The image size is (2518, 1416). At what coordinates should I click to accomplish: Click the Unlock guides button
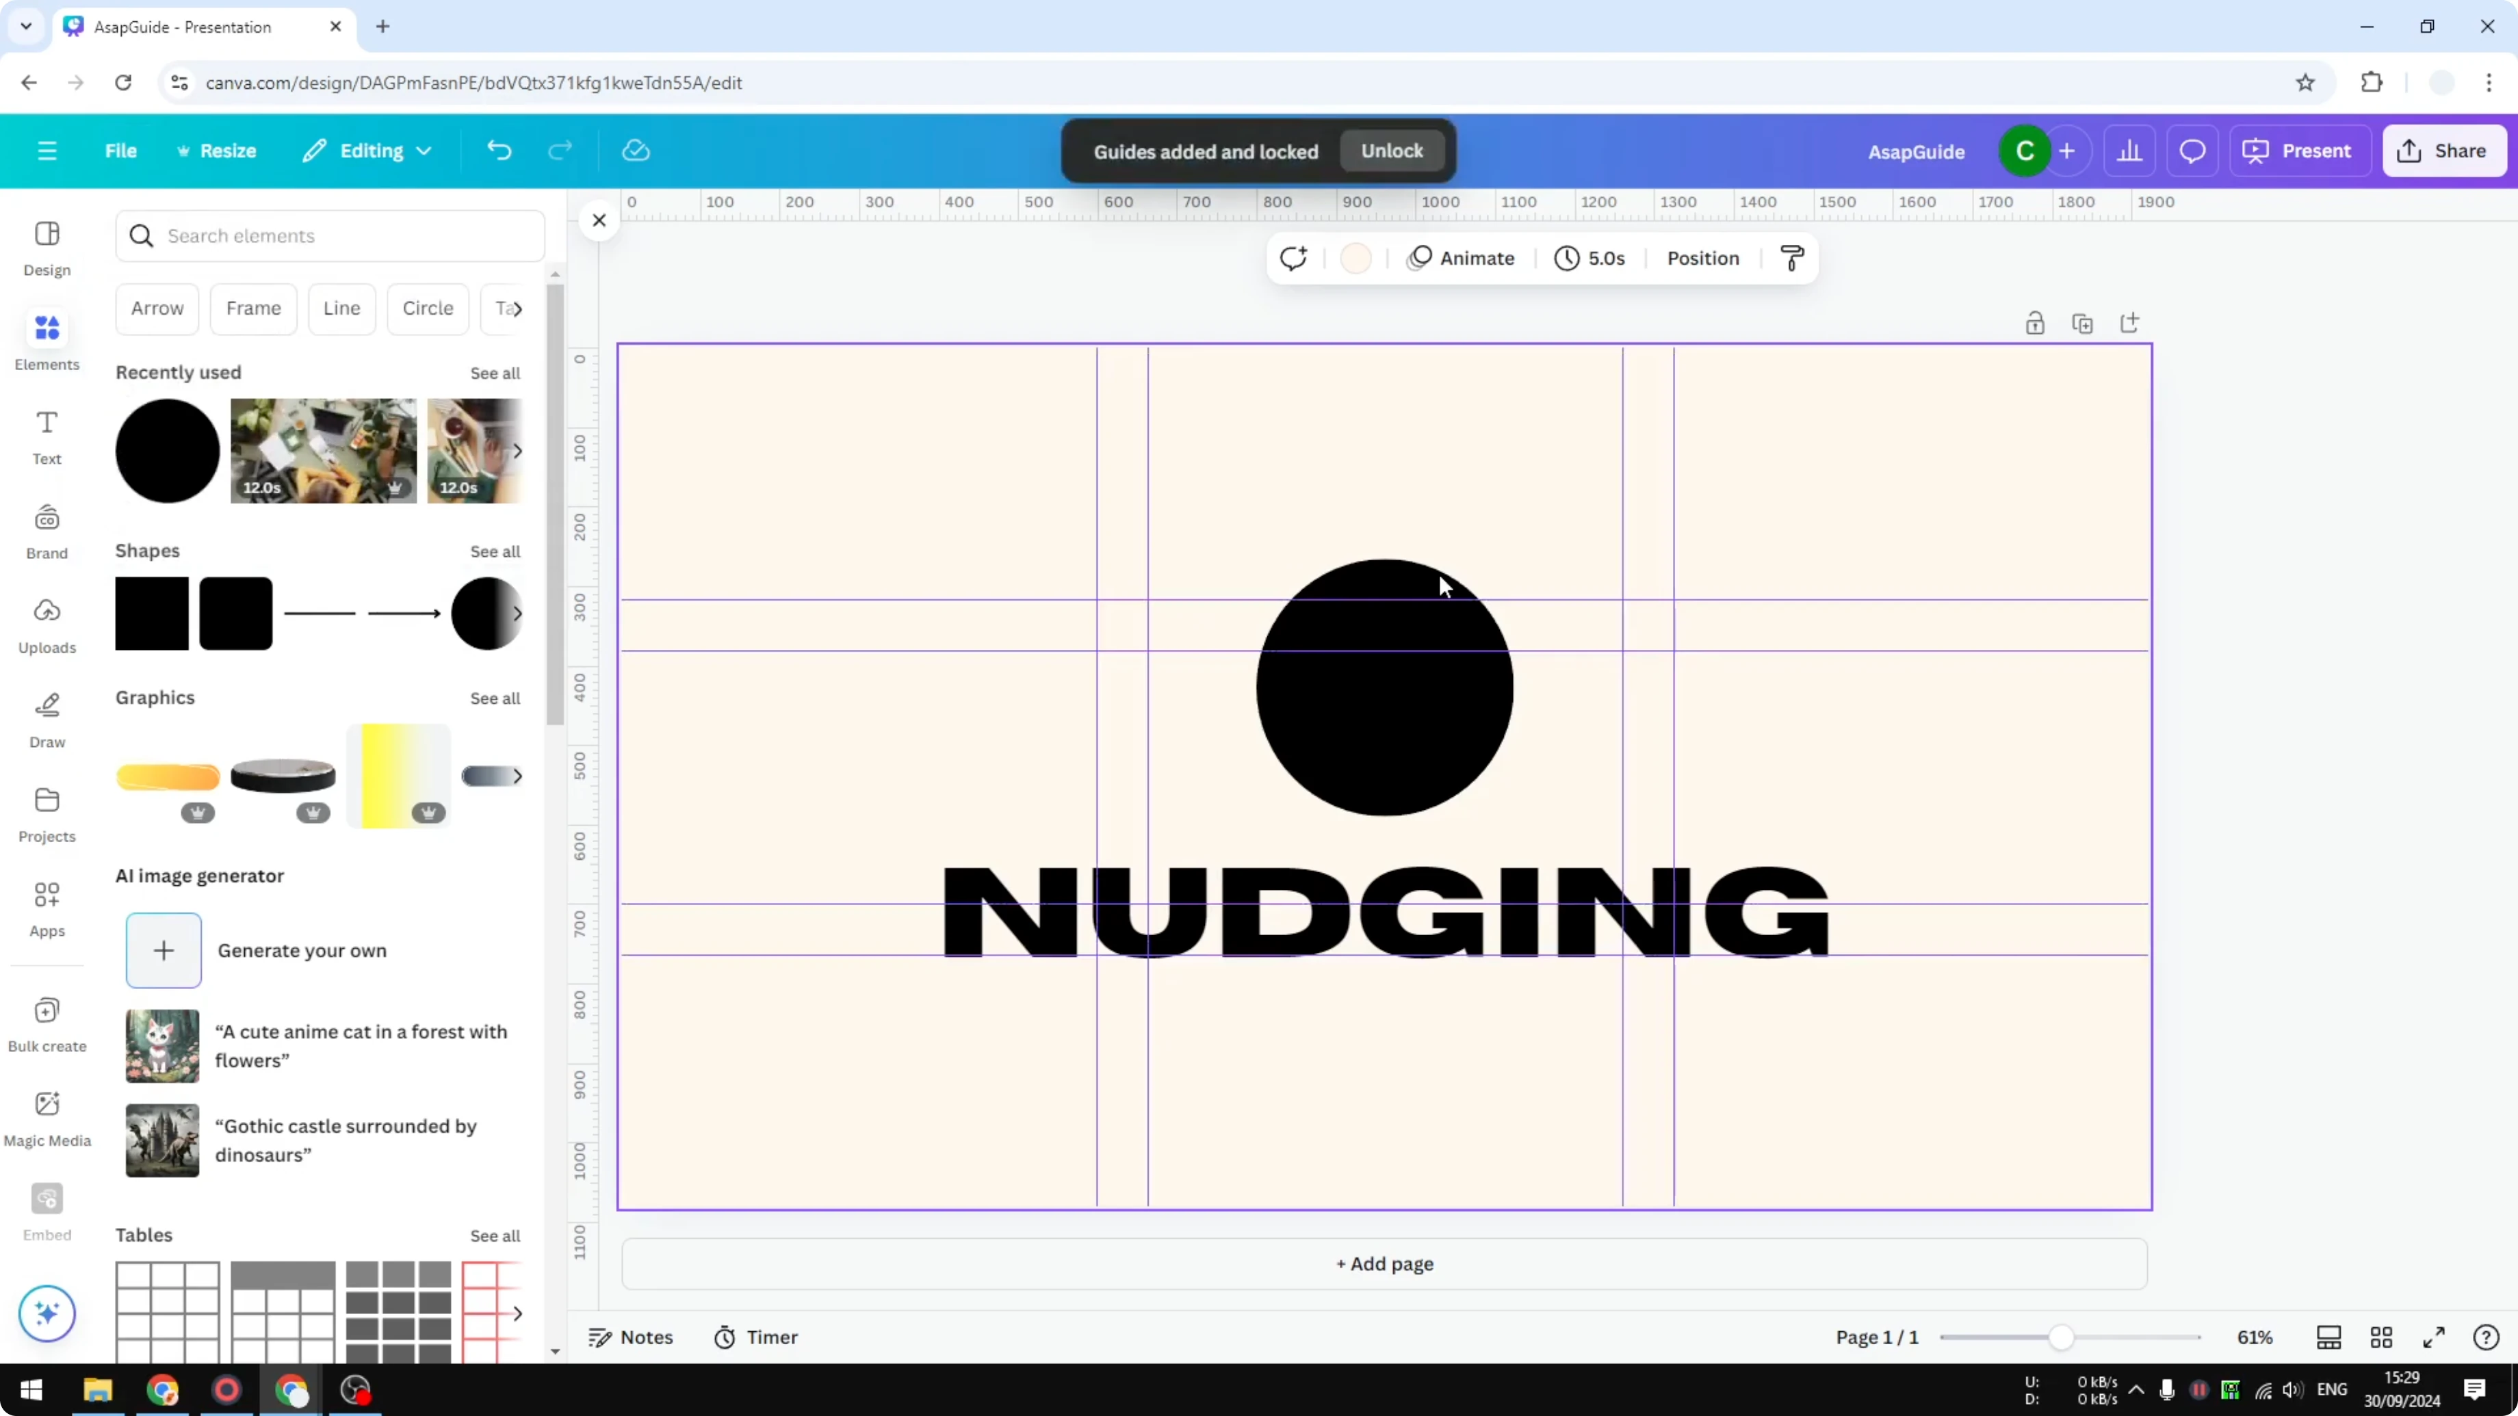[1392, 150]
